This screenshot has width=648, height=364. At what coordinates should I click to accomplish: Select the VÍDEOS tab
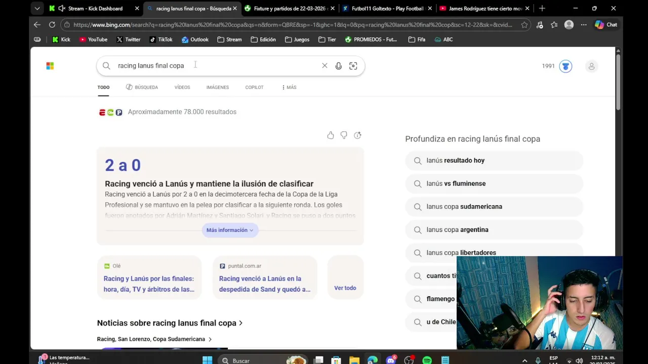click(x=182, y=87)
